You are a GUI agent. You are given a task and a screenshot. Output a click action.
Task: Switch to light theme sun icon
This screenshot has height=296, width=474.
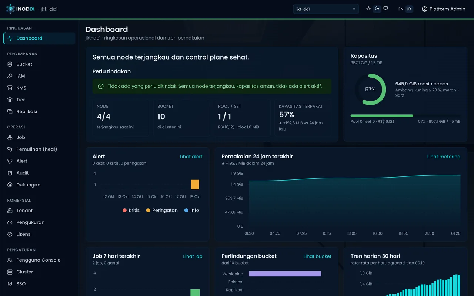pos(368,9)
